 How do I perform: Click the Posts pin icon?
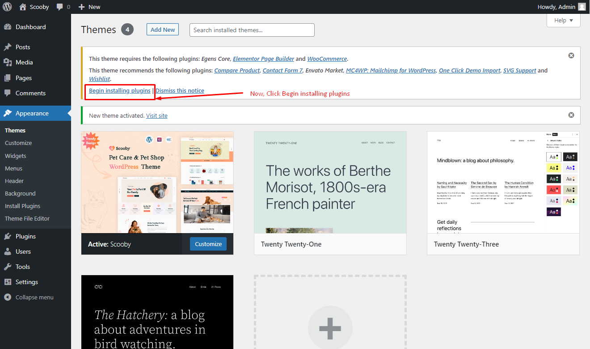click(x=8, y=47)
